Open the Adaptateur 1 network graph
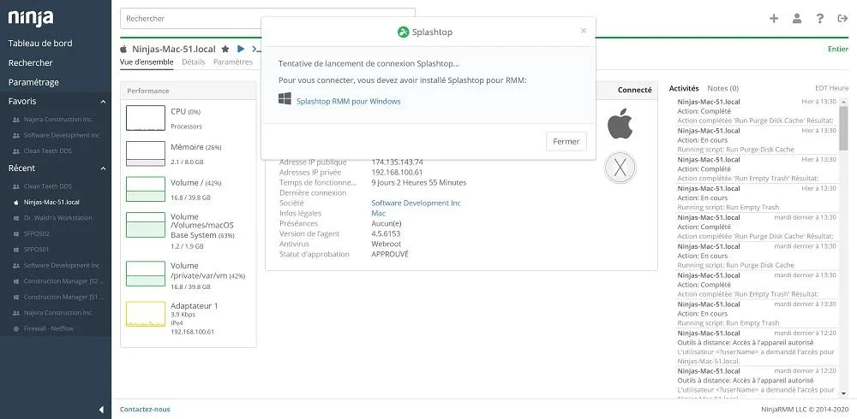This screenshot has width=857, height=419. pyautogui.click(x=146, y=315)
